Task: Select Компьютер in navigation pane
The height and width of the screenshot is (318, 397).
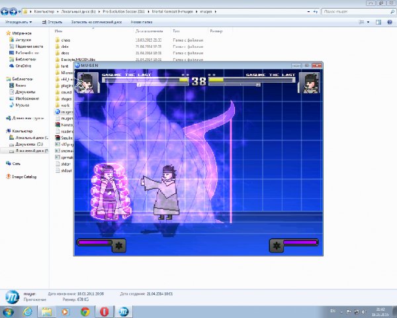Action: 22,131
